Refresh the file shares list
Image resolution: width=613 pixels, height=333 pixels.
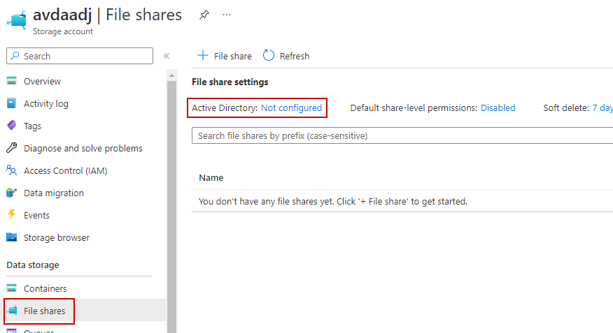(286, 56)
